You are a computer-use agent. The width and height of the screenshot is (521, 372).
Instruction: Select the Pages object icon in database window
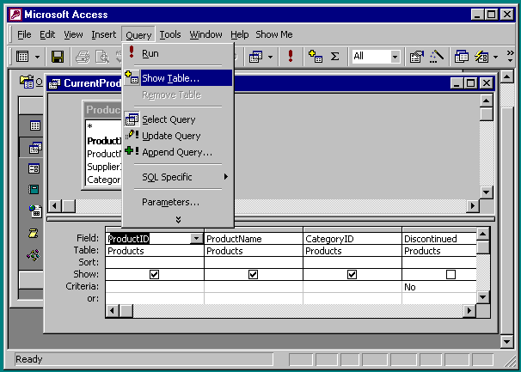[x=35, y=210]
